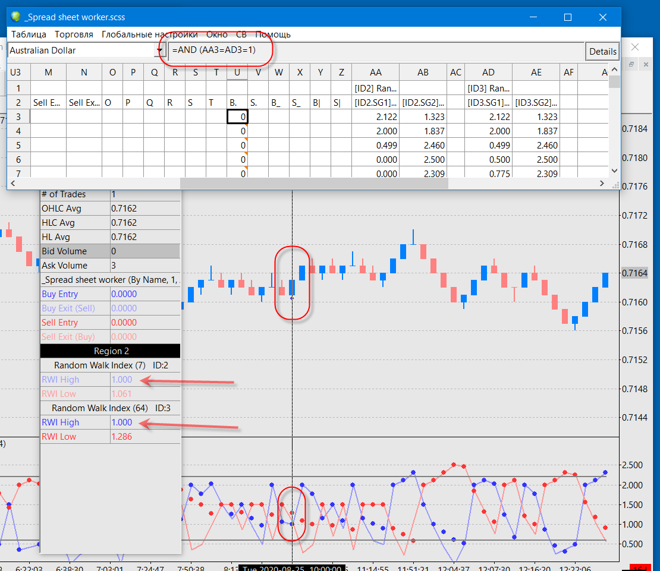Maximize the Spread sheet worker window
660x571 pixels.
click(x=568, y=17)
